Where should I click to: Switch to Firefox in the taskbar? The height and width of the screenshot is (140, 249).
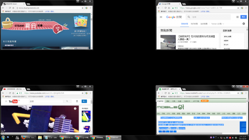(x=29, y=138)
